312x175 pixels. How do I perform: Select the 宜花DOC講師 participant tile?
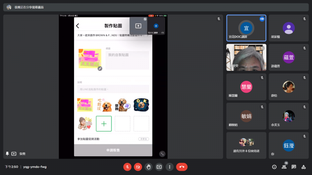coord(246,28)
